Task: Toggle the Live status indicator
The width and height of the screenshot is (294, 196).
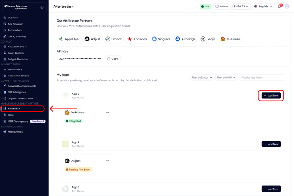Action: [x=205, y=7]
